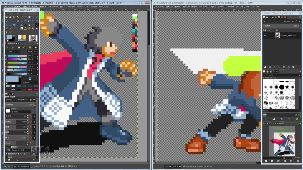Open 色(C) menu in left window
Viewport: 303px width, 170px height.
coord(62,6)
